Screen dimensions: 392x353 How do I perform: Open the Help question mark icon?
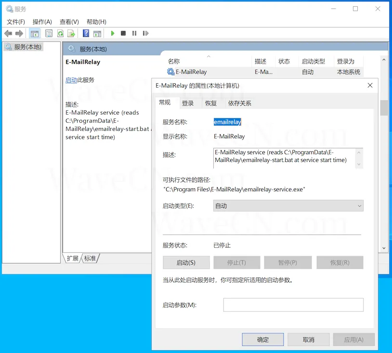coord(86,33)
